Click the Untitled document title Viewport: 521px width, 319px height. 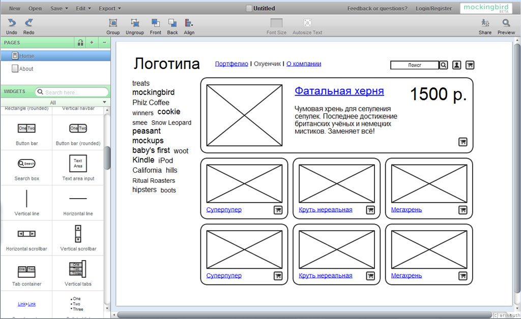pos(264,9)
